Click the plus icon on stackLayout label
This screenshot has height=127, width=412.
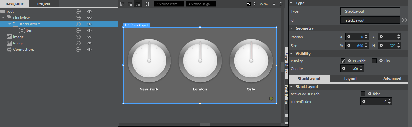125,25
